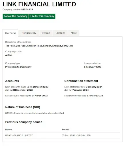125x146 pixels.
Task: Select last statement date 3 January 2023
Action: [x=95, y=96]
